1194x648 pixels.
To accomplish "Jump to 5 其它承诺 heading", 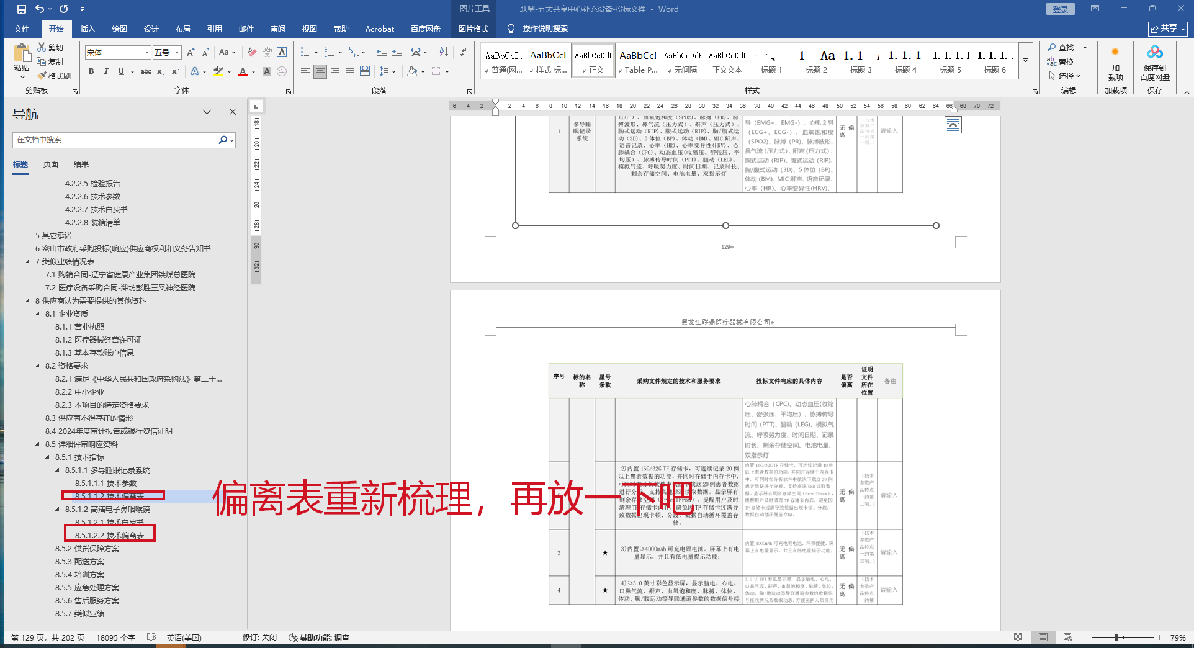I will click(x=53, y=236).
